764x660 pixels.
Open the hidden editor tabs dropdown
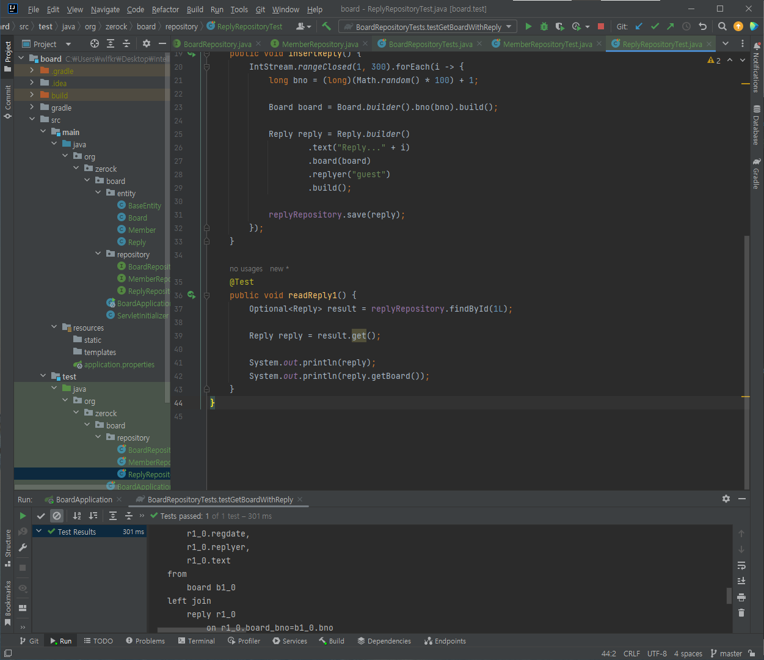pyautogui.click(x=726, y=43)
